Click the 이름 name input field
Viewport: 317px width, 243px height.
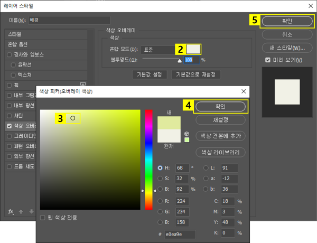point(69,20)
